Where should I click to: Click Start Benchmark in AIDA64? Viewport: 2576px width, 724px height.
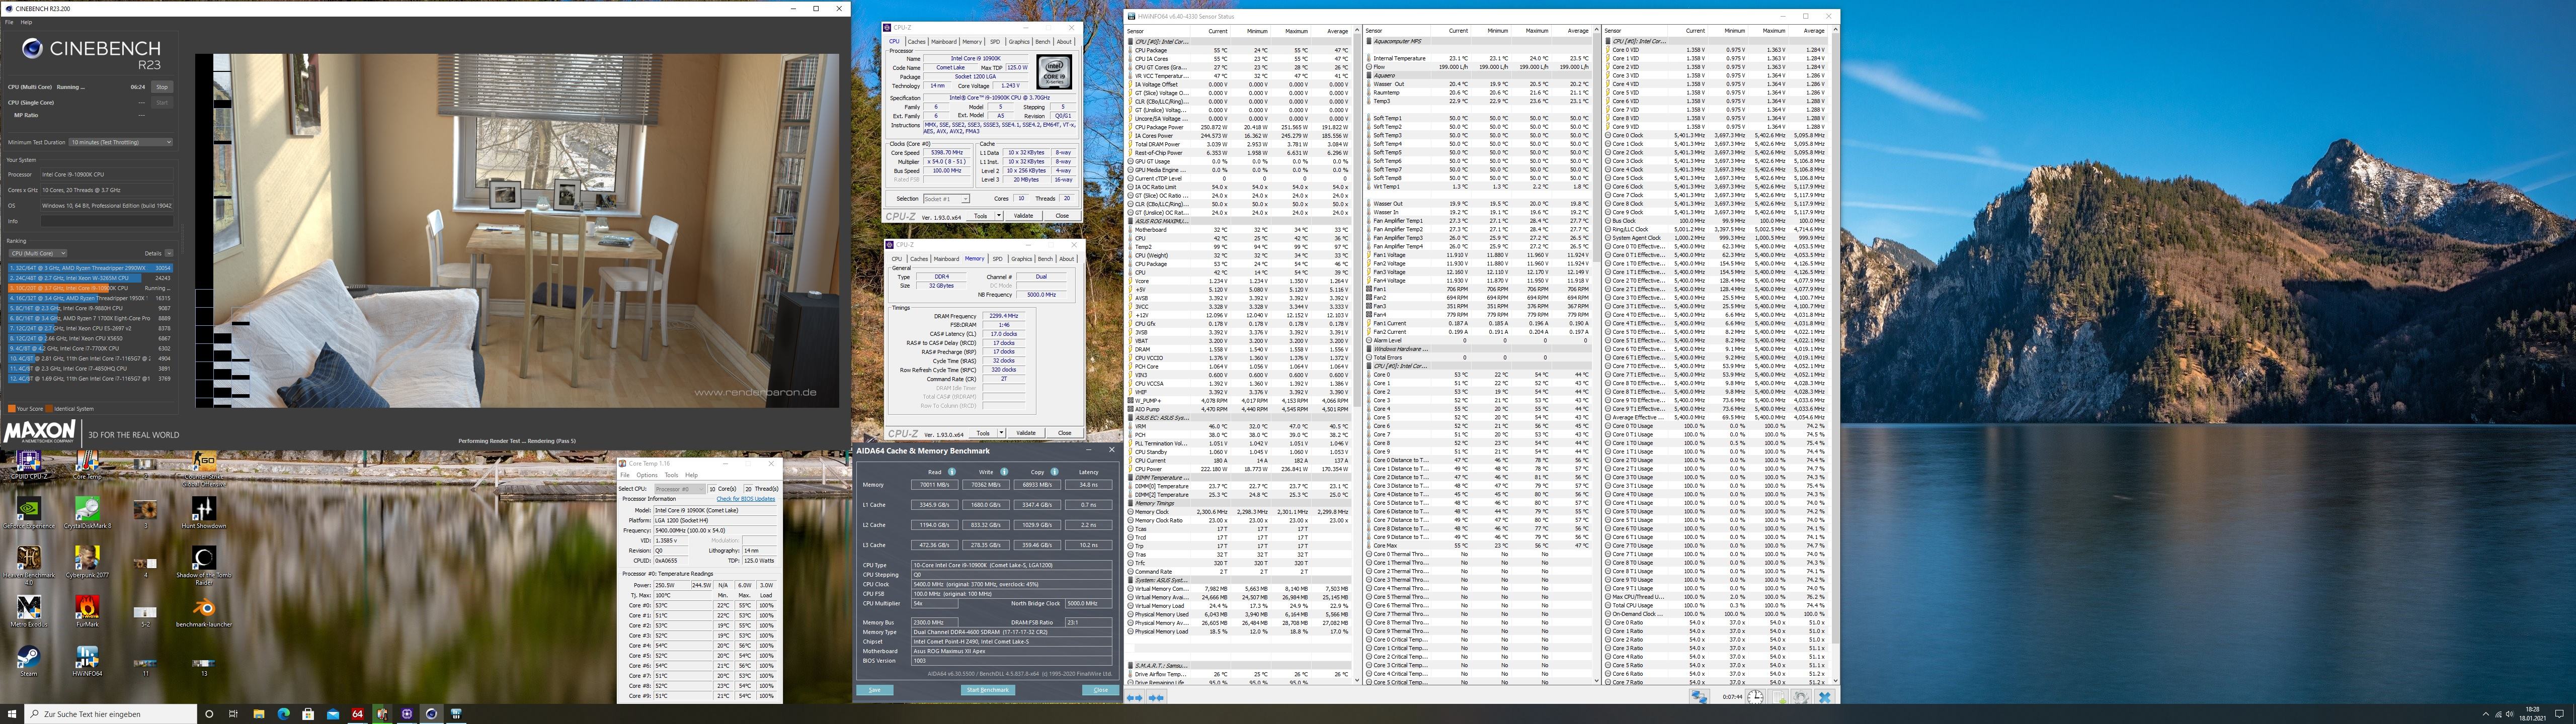[x=987, y=690]
